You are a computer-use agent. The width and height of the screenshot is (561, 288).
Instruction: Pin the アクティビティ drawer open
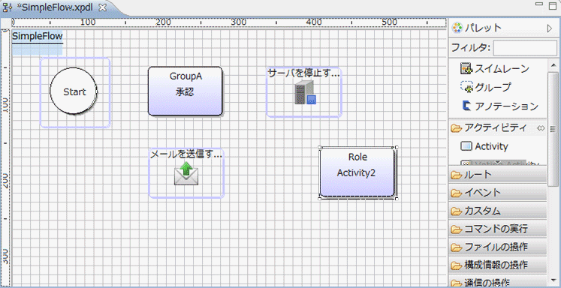pos(541,128)
